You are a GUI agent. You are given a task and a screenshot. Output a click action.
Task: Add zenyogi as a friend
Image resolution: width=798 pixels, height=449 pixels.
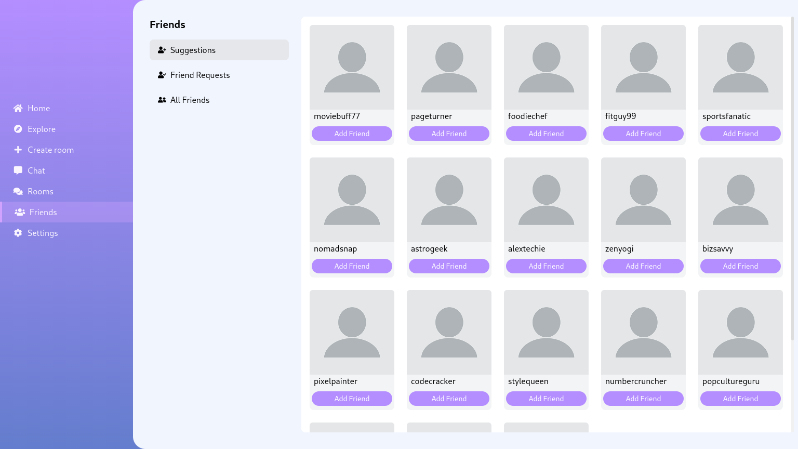coord(643,266)
